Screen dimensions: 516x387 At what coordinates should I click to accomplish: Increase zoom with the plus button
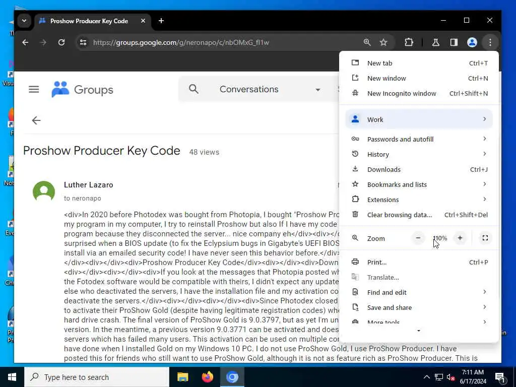point(460,238)
